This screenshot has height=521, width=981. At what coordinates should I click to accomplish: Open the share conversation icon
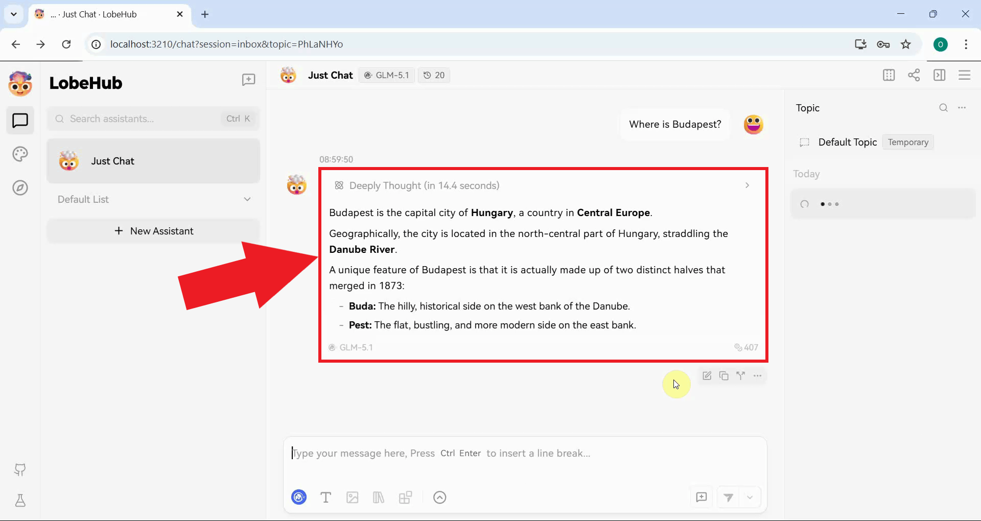[x=914, y=75]
